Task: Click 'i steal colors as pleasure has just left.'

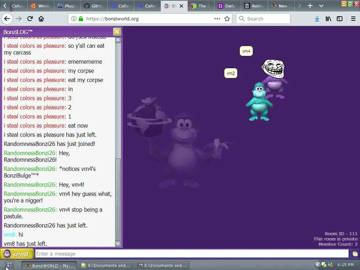Action: pyautogui.click(x=50, y=135)
